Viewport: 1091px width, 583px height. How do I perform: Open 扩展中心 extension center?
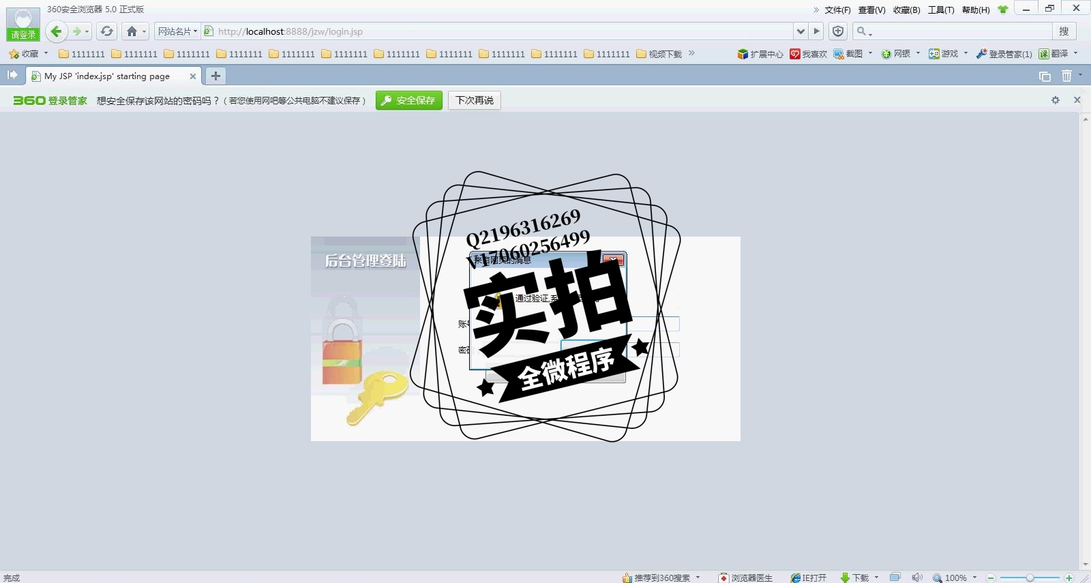point(760,54)
